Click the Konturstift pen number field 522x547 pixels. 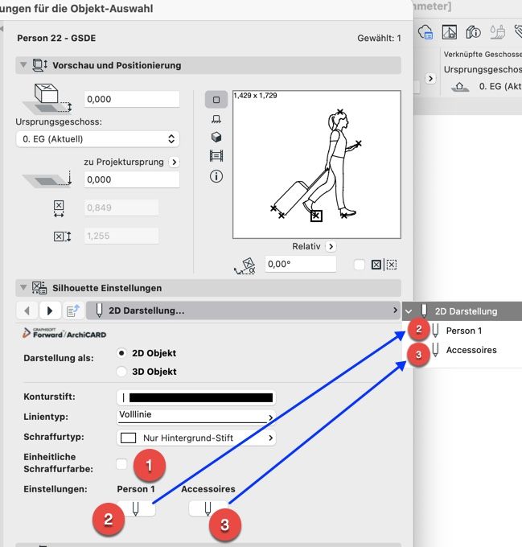pos(123,397)
